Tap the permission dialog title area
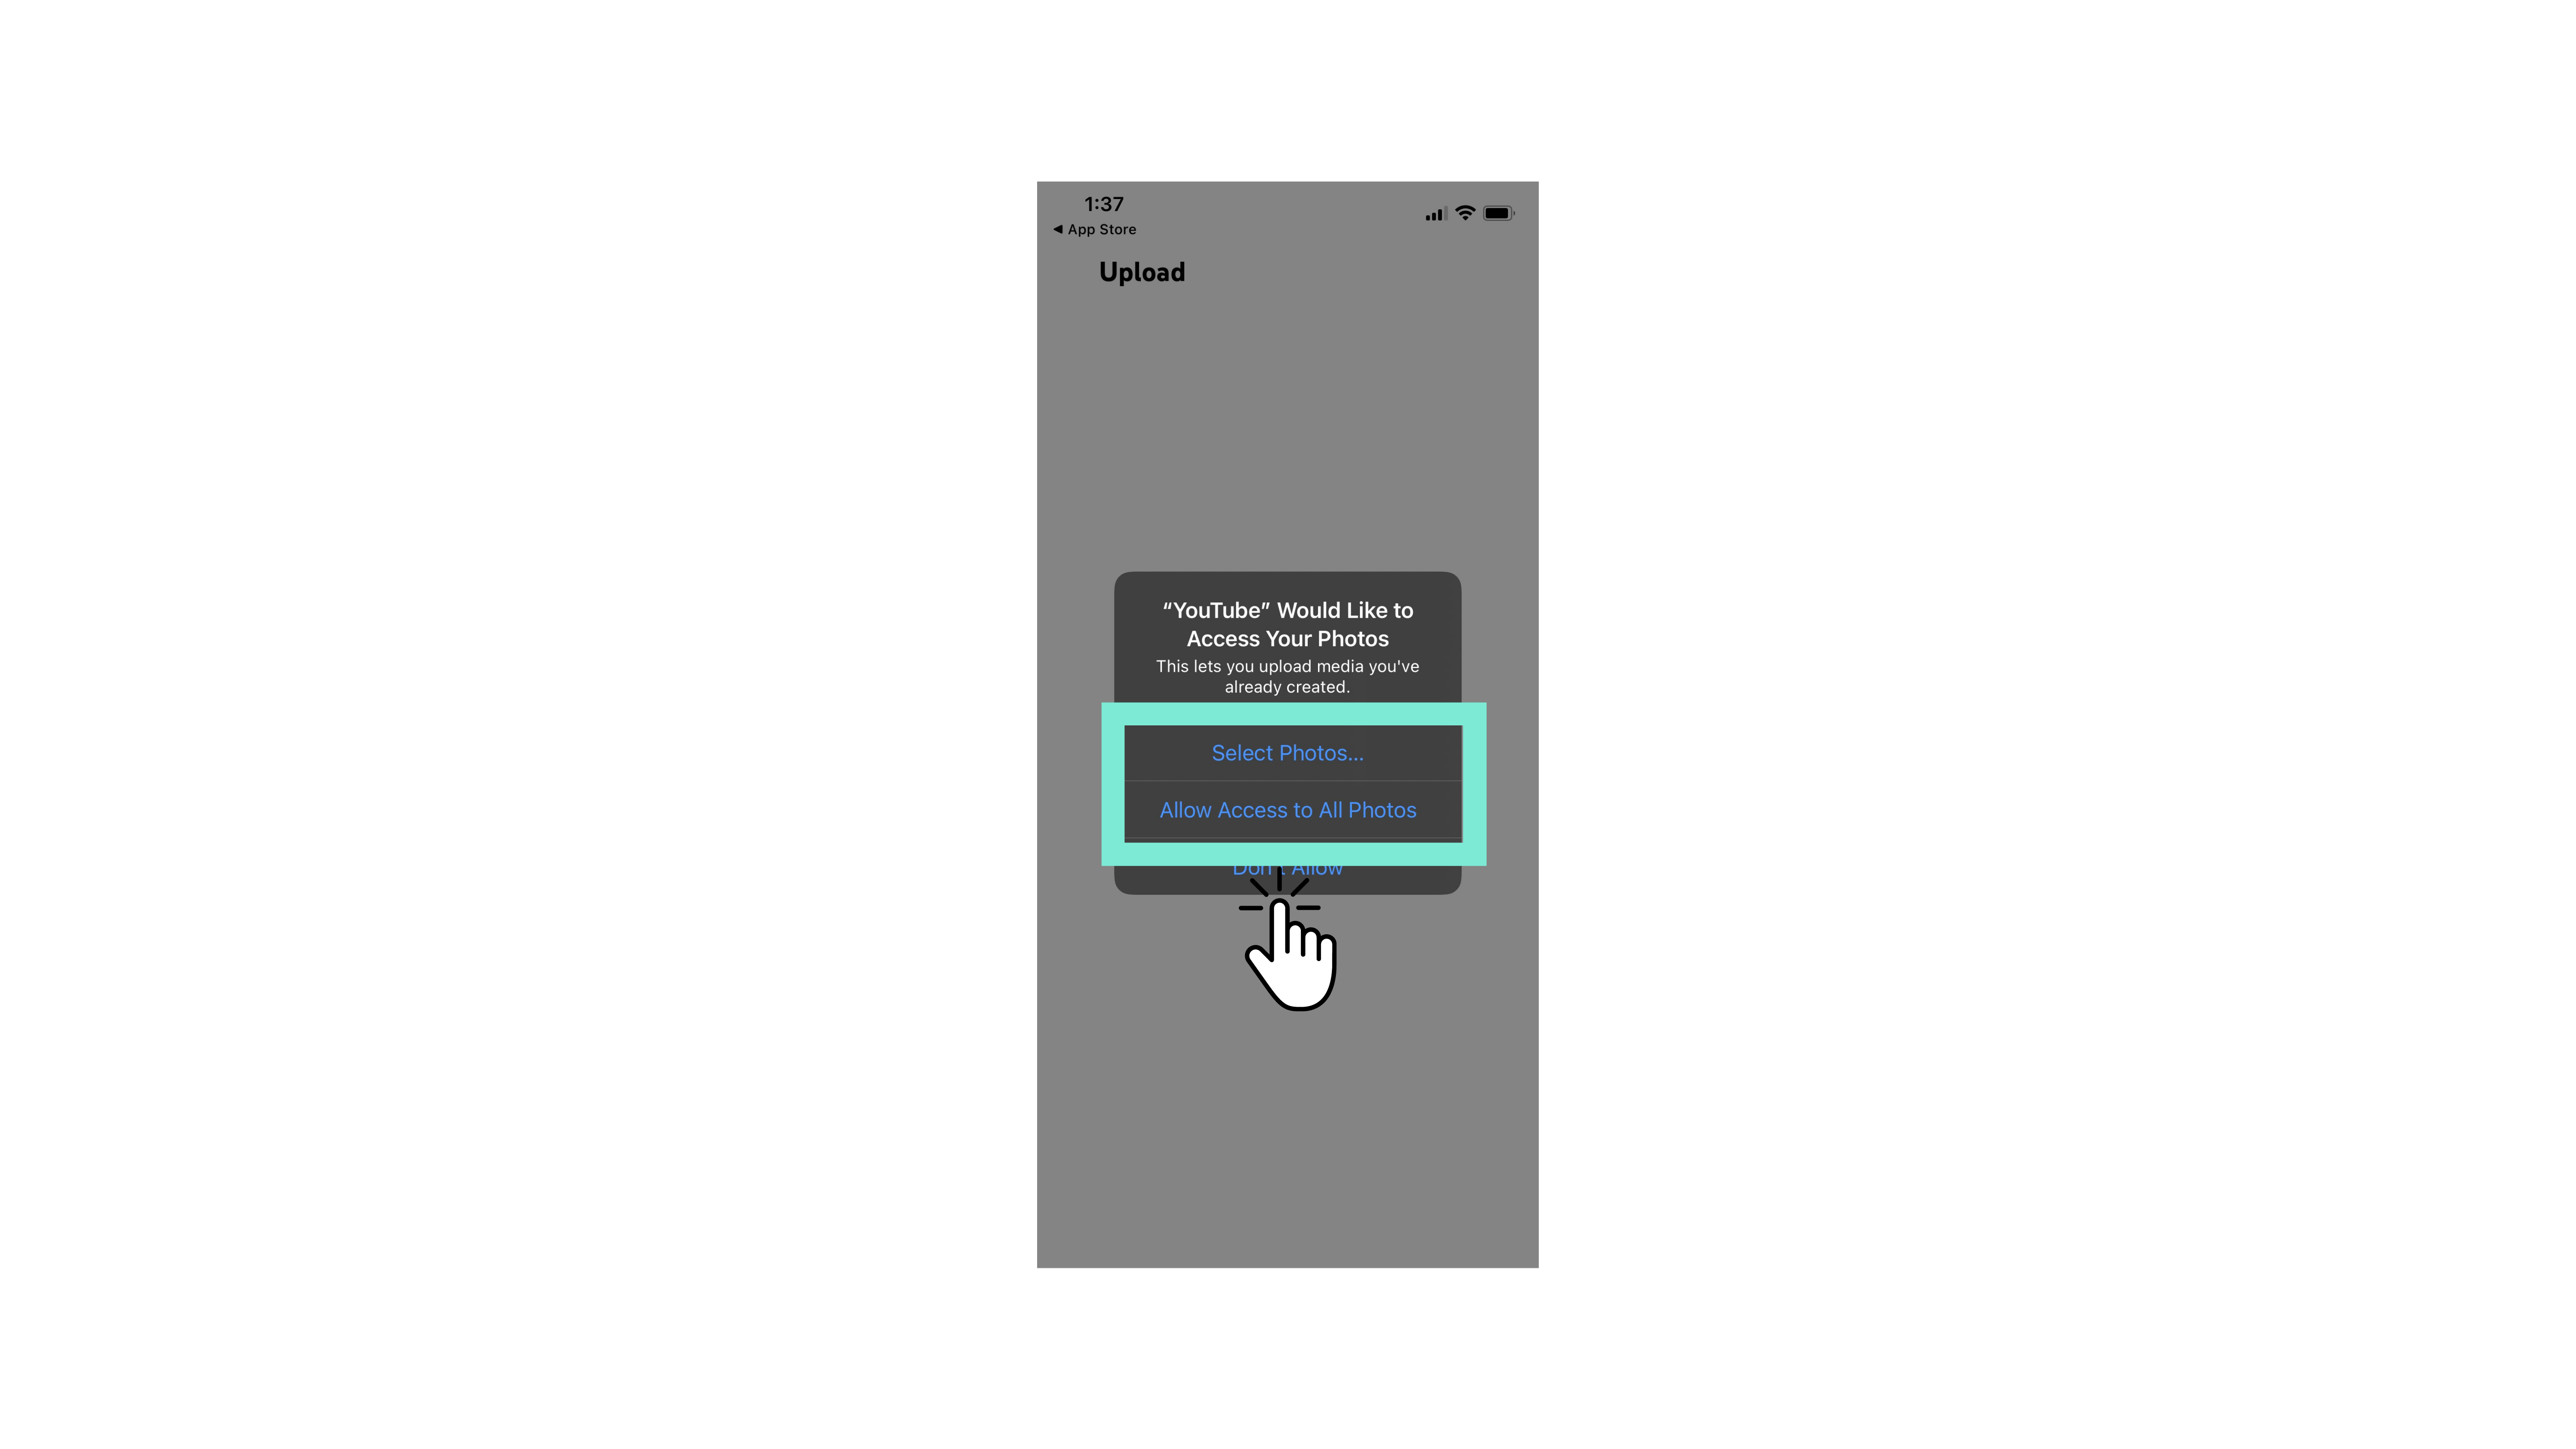 point(1286,623)
